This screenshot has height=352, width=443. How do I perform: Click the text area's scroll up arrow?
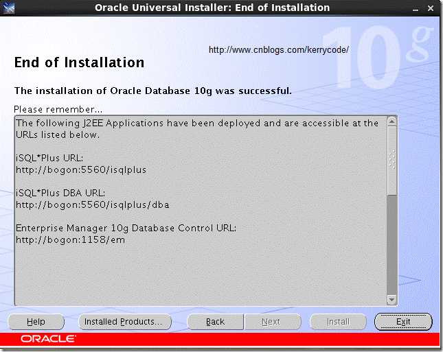(x=391, y=121)
